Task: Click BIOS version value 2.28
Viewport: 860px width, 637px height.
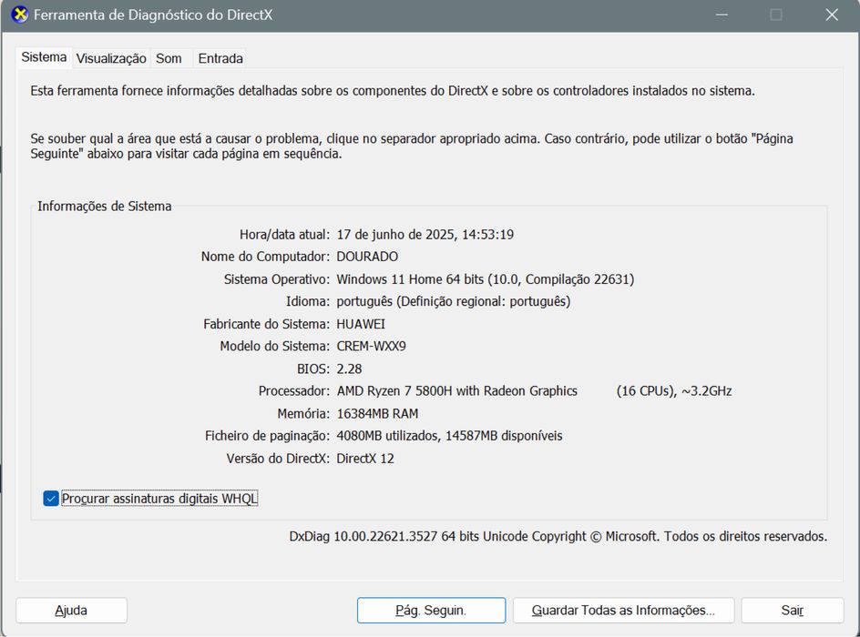Action: click(x=350, y=369)
